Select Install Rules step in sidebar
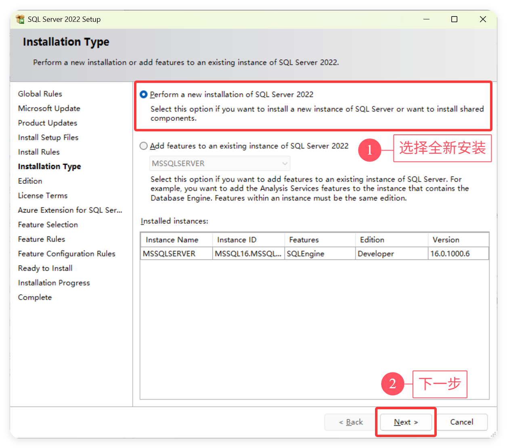The height and width of the screenshot is (448, 507). (39, 152)
